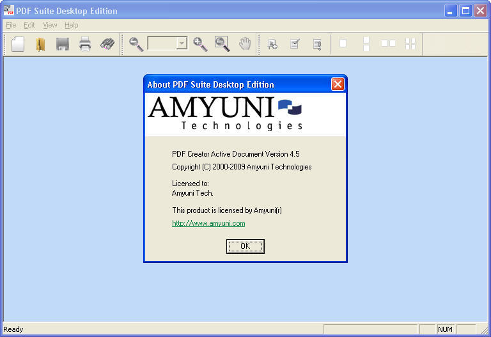
Task: Click the Ready status bar text
Action: click(13, 329)
